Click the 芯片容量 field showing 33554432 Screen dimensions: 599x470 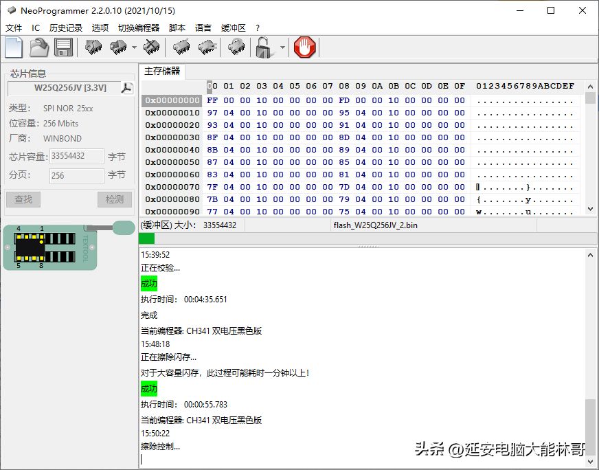click(x=76, y=156)
